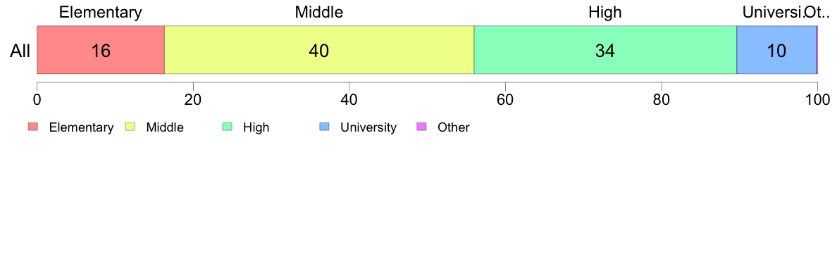This screenshot has width=837, height=259.
Task: Click the High heading above the bar
Action: (x=605, y=13)
